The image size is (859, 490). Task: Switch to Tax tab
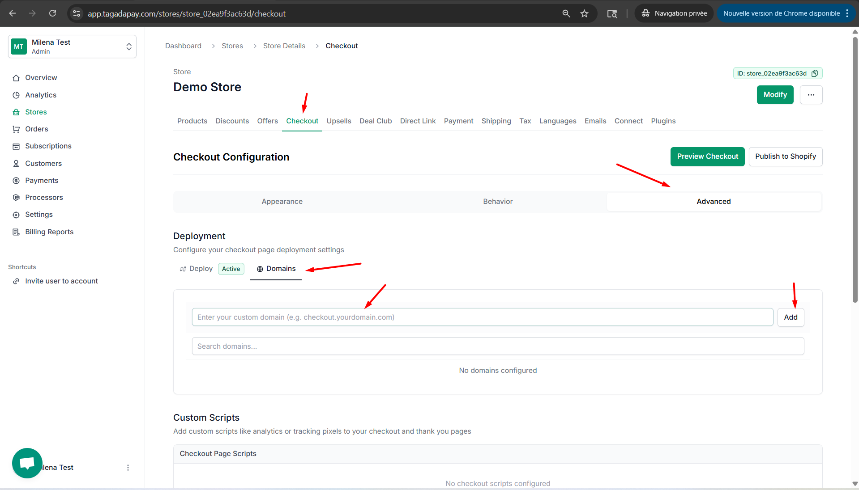pos(525,121)
